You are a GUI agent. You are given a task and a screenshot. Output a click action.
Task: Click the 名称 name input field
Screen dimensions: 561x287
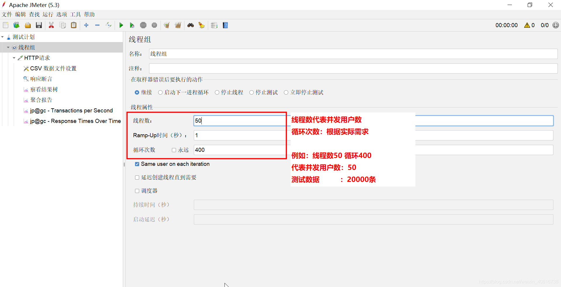(353, 54)
